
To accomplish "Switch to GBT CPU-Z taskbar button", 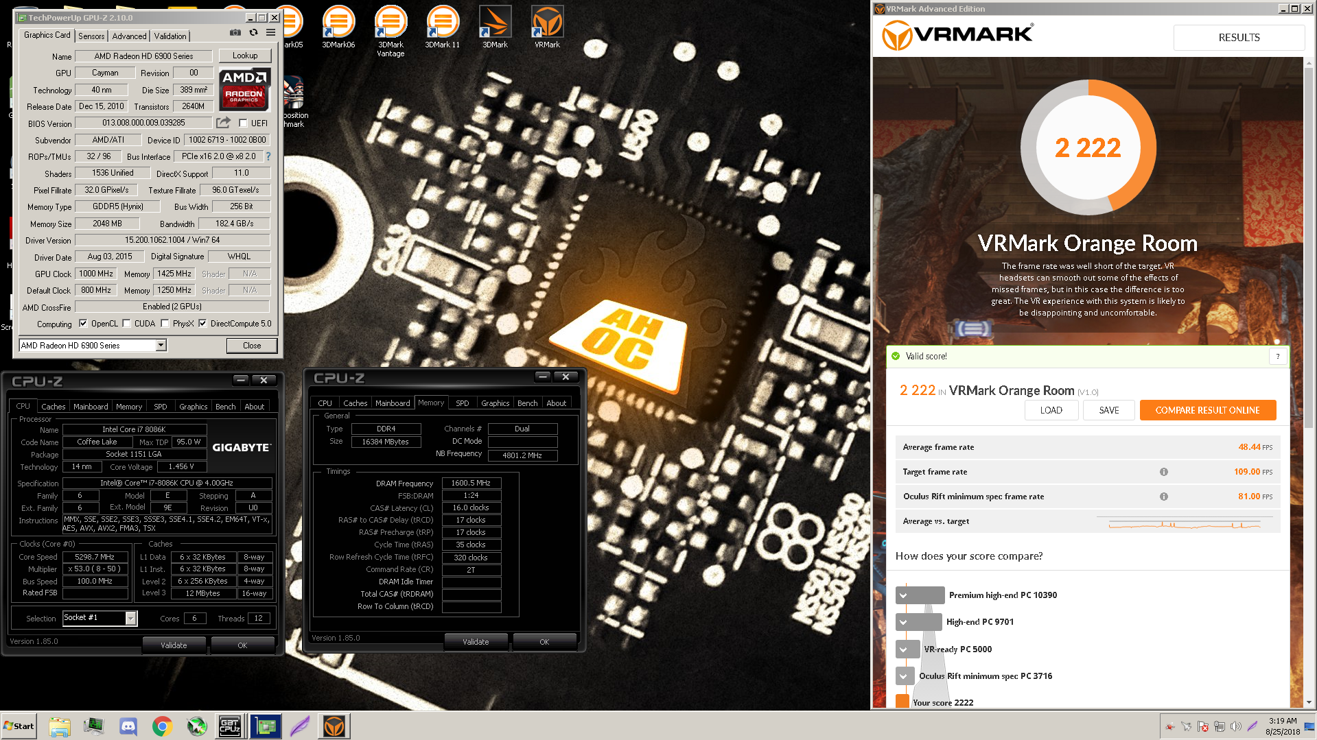I will point(230,726).
